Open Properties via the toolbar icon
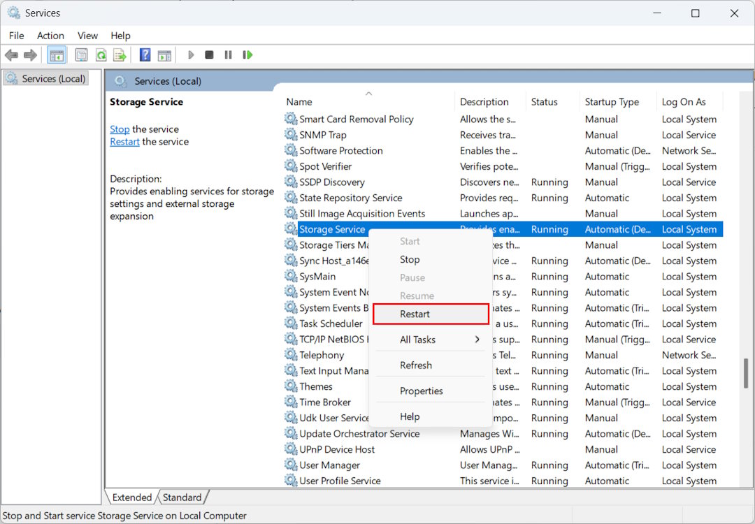Viewport: 755px width, 524px height. [82, 55]
